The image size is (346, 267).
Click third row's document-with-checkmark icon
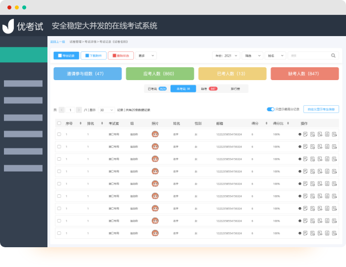[312, 159]
